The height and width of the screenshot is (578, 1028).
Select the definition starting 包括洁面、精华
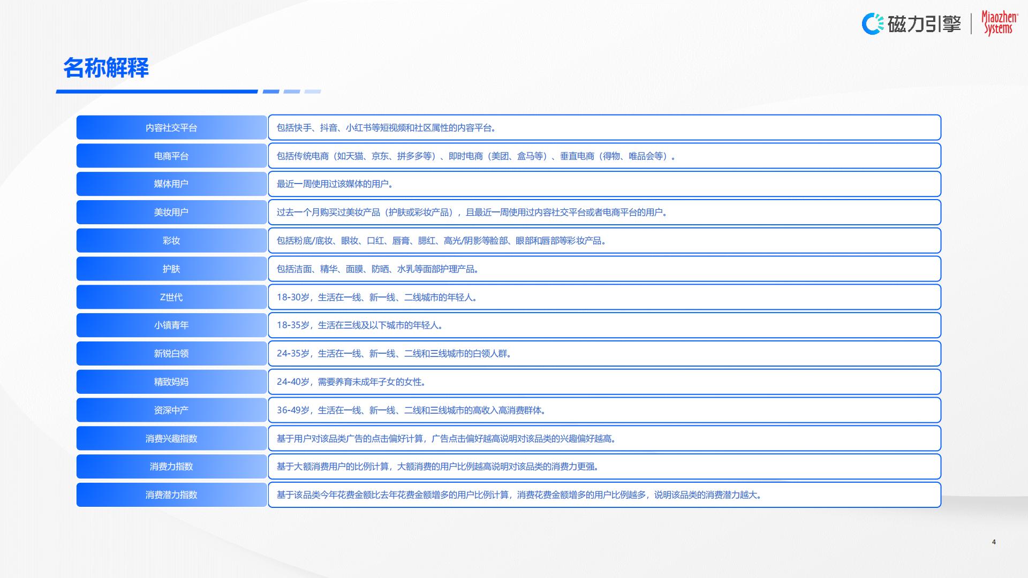pos(379,269)
